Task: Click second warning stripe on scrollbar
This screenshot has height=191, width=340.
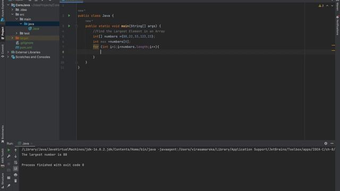Action: click(x=333, y=50)
